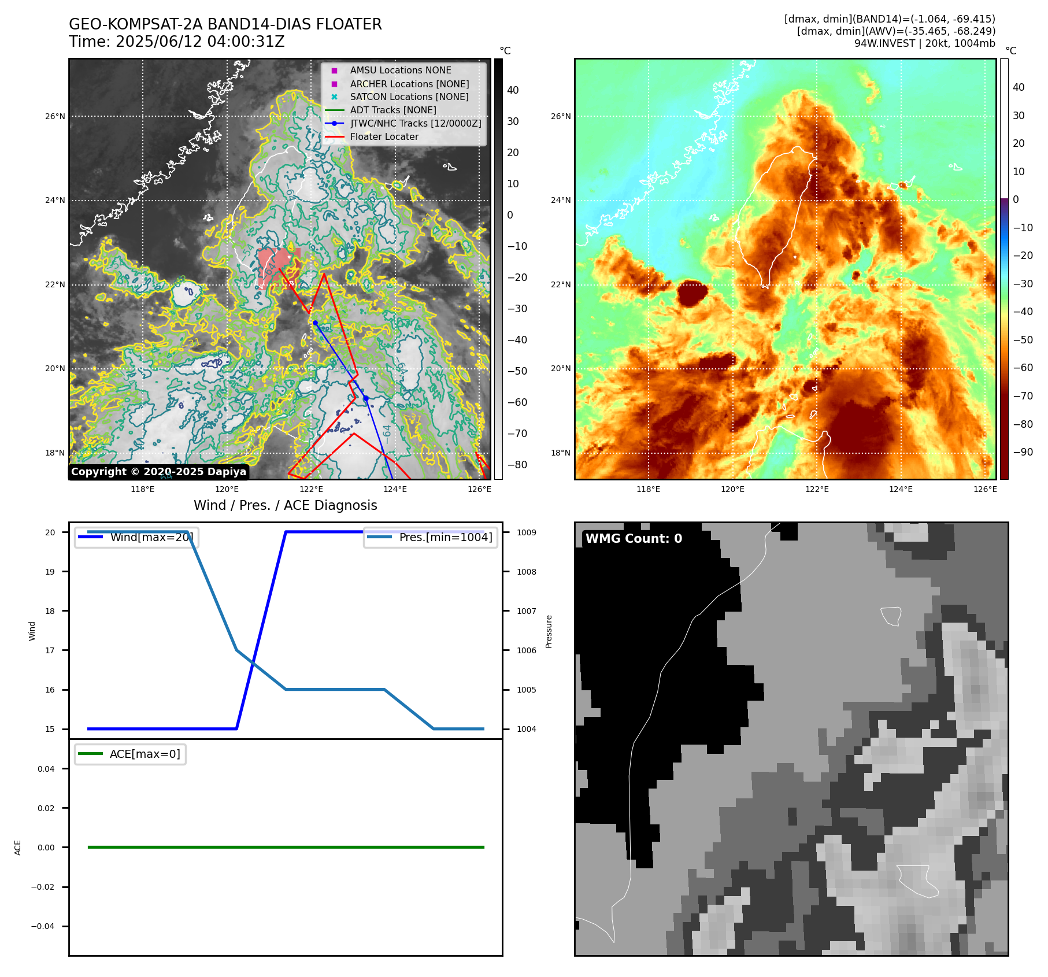Screen dimensions: 1048x977
Task: Click 'JTWC/NHC Tracks [12/0000Z]' legend label
Action: coord(416,124)
